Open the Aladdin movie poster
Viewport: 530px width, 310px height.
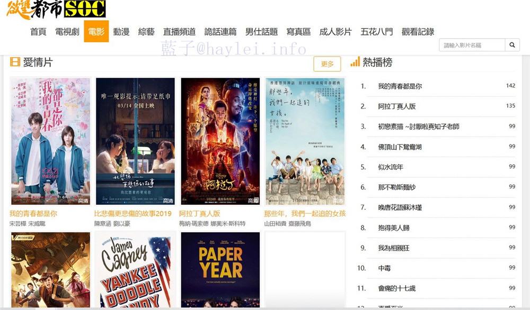tap(220, 141)
